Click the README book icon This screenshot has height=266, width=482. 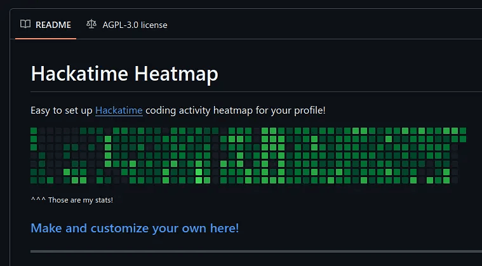25,24
